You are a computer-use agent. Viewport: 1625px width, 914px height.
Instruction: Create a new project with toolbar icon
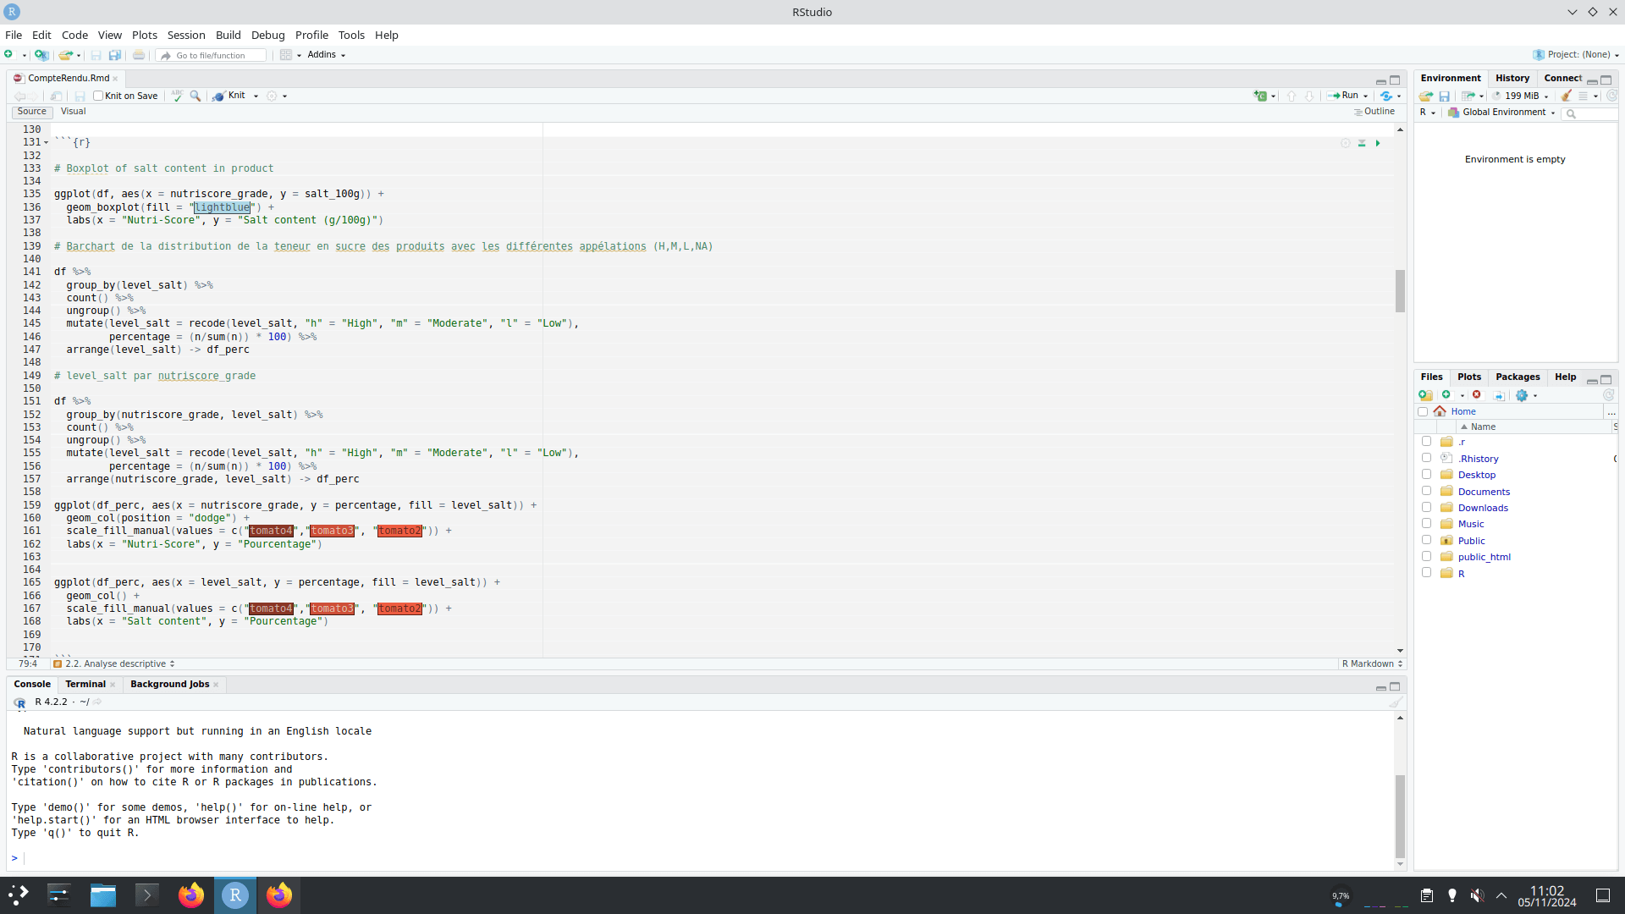click(41, 55)
